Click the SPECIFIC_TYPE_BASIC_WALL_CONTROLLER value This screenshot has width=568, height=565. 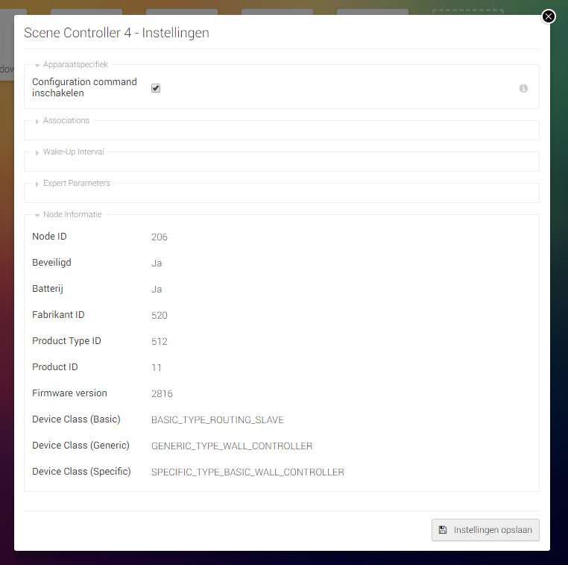pyautogui.click(x=247, y=472)
